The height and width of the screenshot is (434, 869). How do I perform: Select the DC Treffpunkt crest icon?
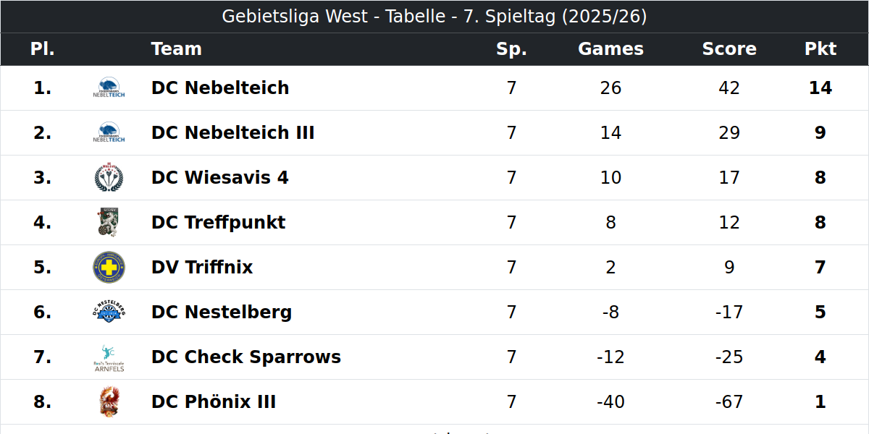(109, 223)
